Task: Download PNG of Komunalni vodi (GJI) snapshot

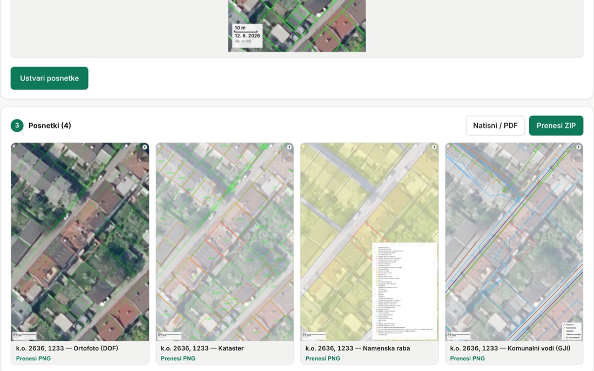Action: (468, 359)
